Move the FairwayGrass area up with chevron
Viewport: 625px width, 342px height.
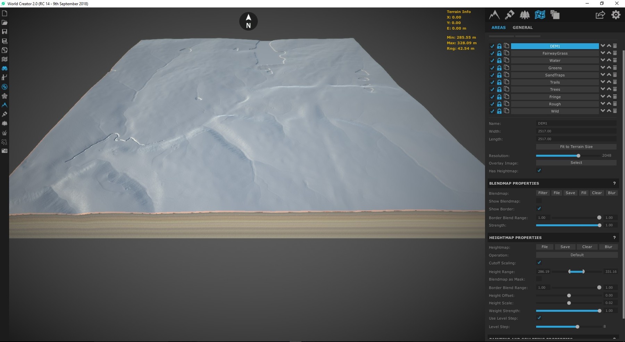pos(609,53)
